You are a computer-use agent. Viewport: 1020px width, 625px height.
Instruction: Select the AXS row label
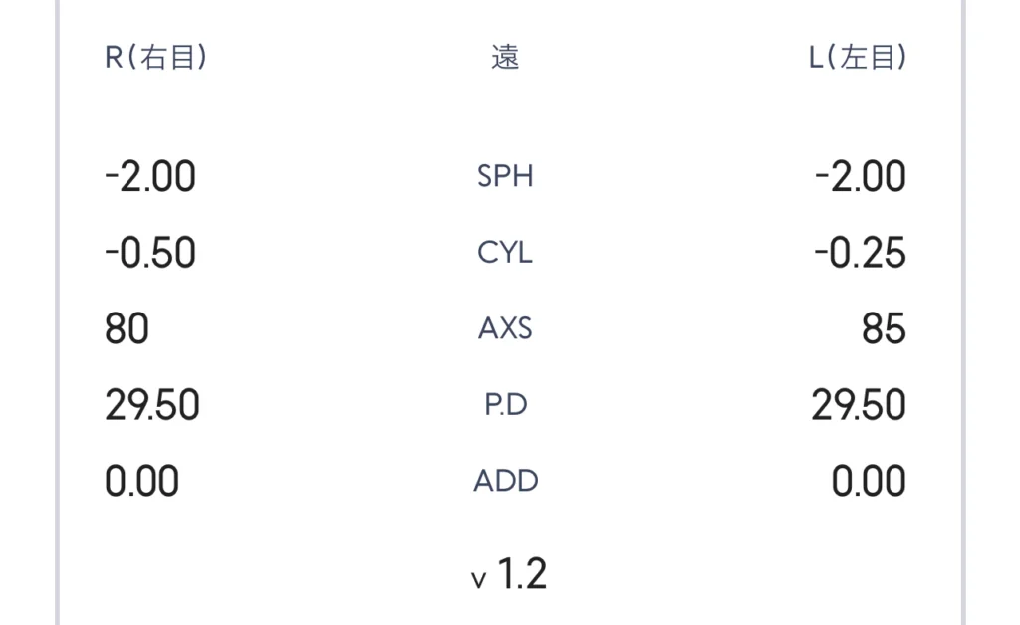click(x=505, y=328)
